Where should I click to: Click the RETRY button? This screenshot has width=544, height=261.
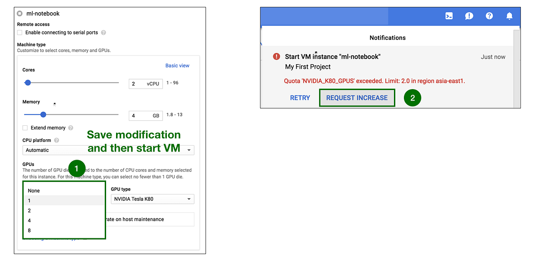[300, 98]
